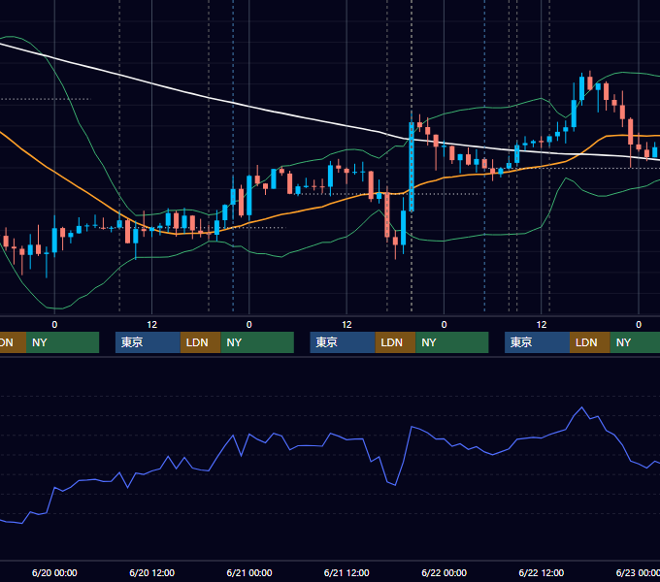Click the '6/22 12:00' date label
Image resolution: width=660 pixels, height=582 pixels.
tap(542, 572)
